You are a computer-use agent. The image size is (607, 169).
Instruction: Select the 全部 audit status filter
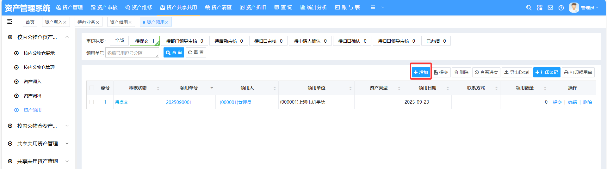(119, 41)
